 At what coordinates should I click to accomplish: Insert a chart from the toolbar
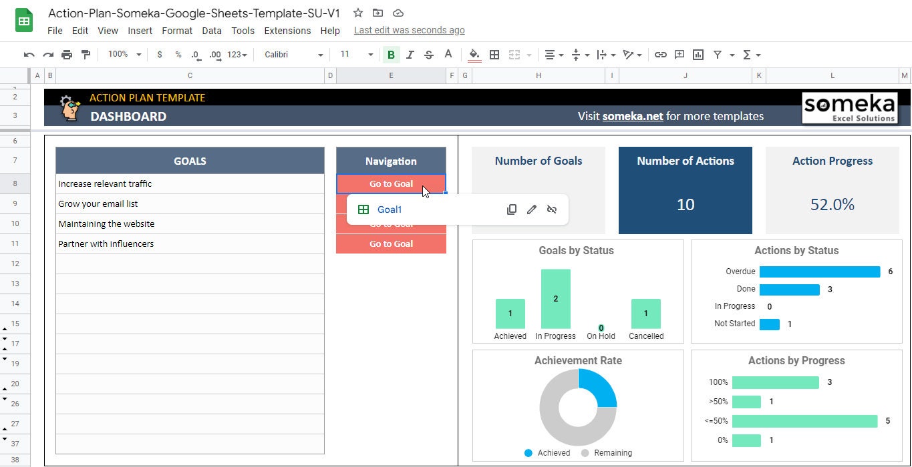click(698, 55)
